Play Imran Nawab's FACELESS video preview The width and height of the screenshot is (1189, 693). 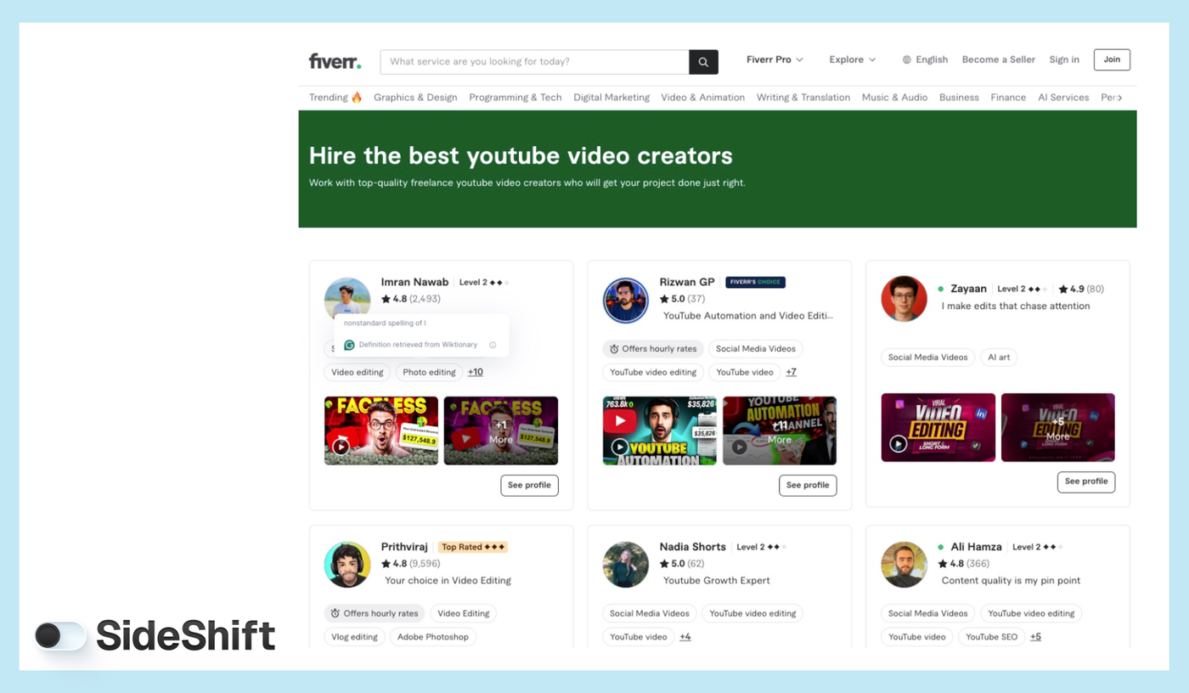(341, 446)
